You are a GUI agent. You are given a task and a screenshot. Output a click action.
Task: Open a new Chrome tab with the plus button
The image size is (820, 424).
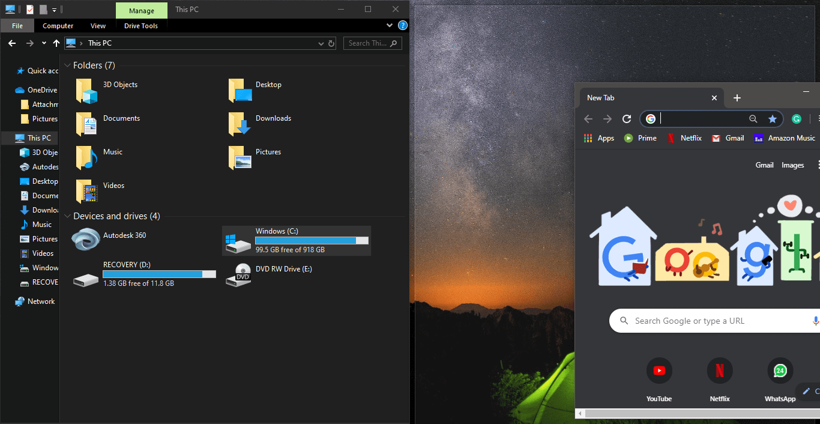pyautogui.click(x=737, y=98)
